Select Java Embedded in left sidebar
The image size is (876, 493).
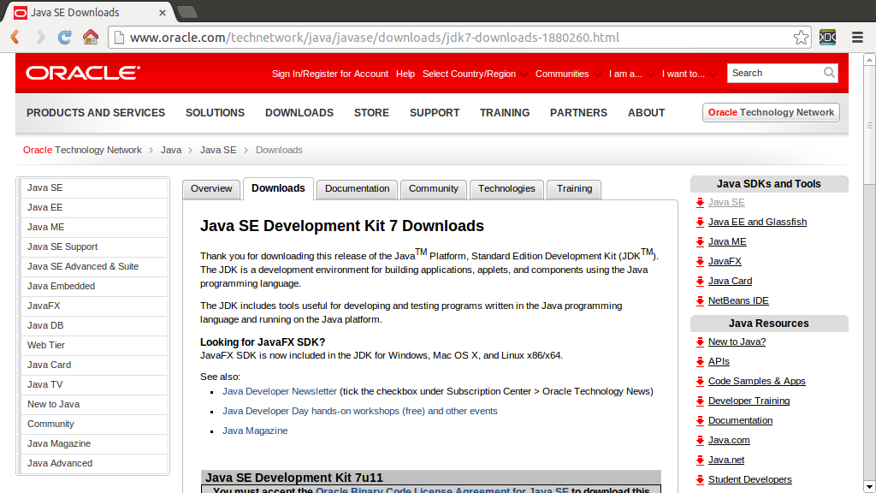pyautogui.click(x=94, y=286)
